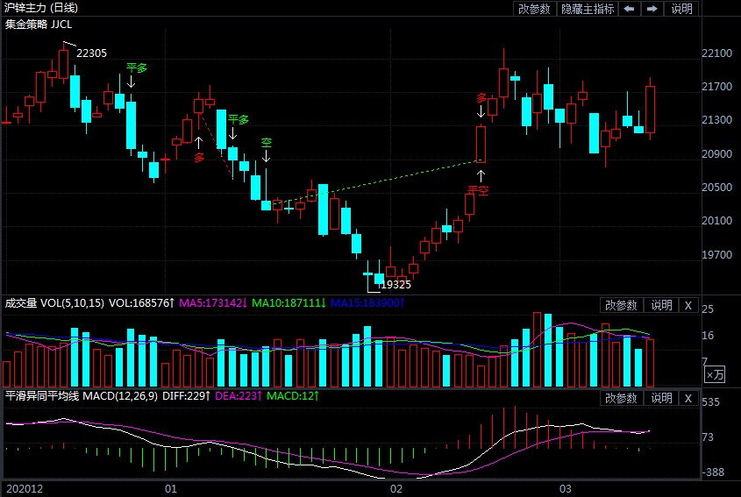Image resolution: width=741 pixels, height=497 pixels.
Task: Click the right arrow navigation icon
Action: click(652, 9)
